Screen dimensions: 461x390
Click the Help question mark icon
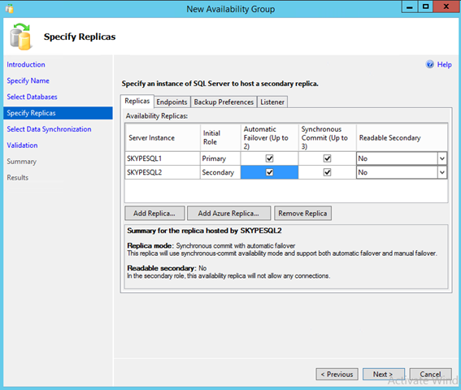[x=429, y=64]
